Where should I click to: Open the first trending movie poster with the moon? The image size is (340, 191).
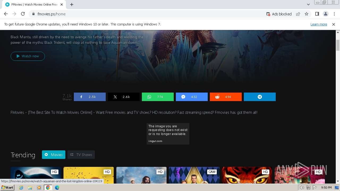(x=36, y=175)
